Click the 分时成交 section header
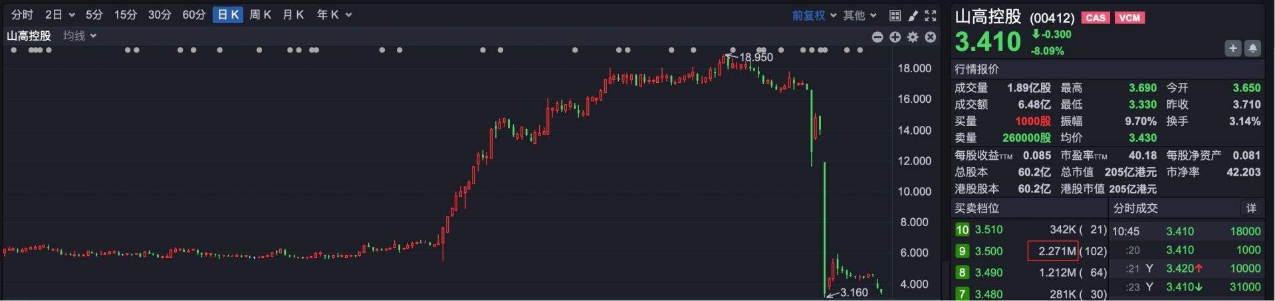Viewport: 1275px width, 301px height. click(x=1135, y=208)
